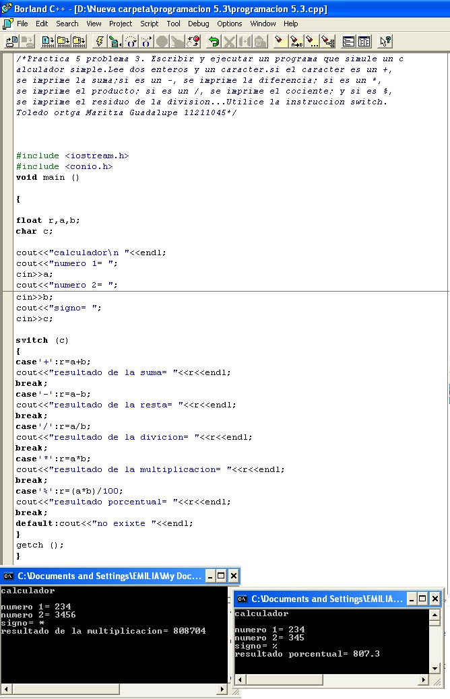Click right console horizontal scroll right arrow
Image resolution: width=450 pixels, height=699 pixels.
tap(424, 680)
